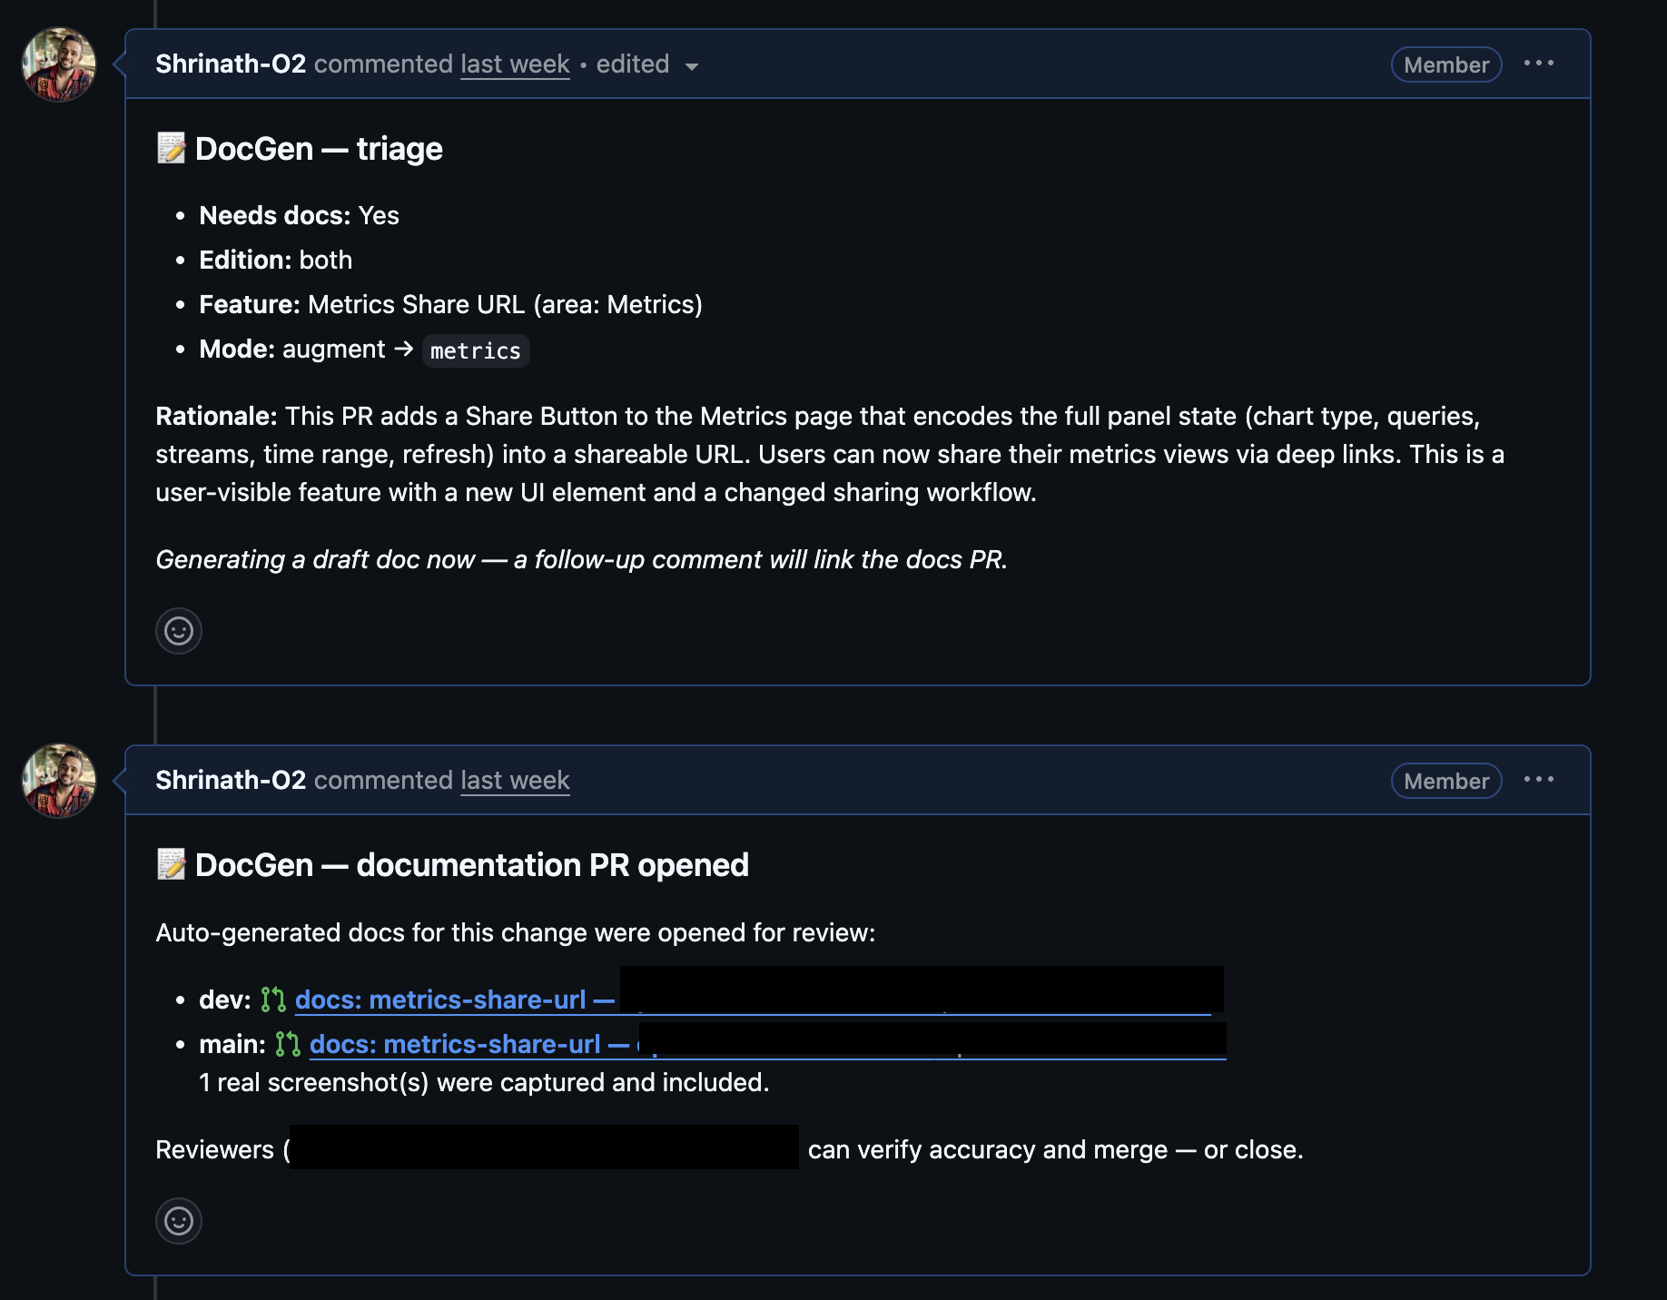Expand the 'edited' history dropdown
The image size is (1667, 1300).
pos(647,64)
